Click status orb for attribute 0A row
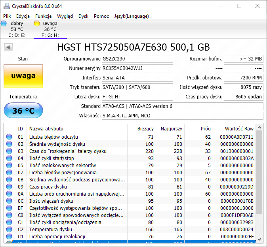Viewport: 267px width, 247px height. (9, 194)
